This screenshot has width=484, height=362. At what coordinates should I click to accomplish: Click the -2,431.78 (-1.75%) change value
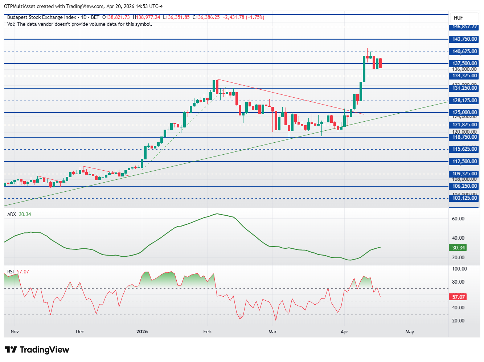pos(243,17)
